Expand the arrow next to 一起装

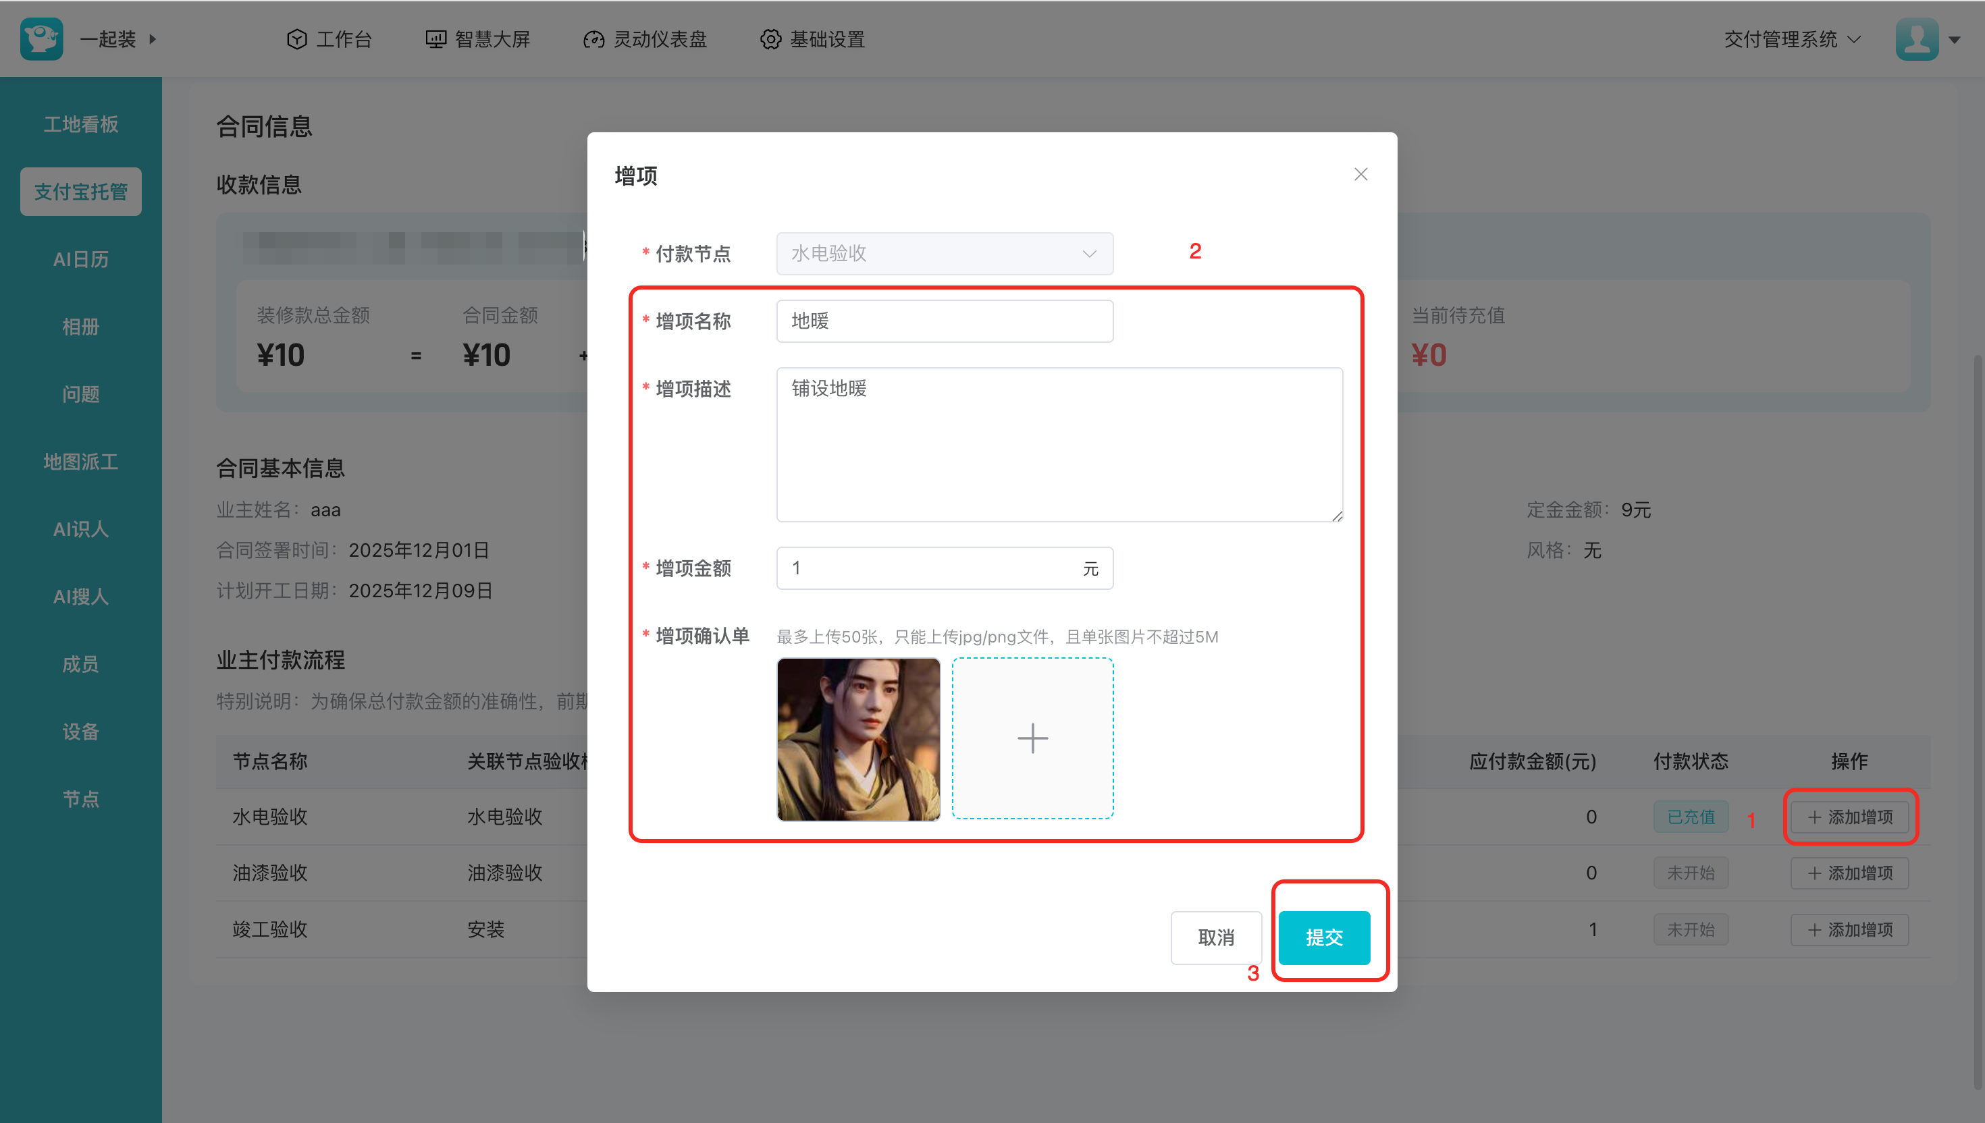coord(153,38)
